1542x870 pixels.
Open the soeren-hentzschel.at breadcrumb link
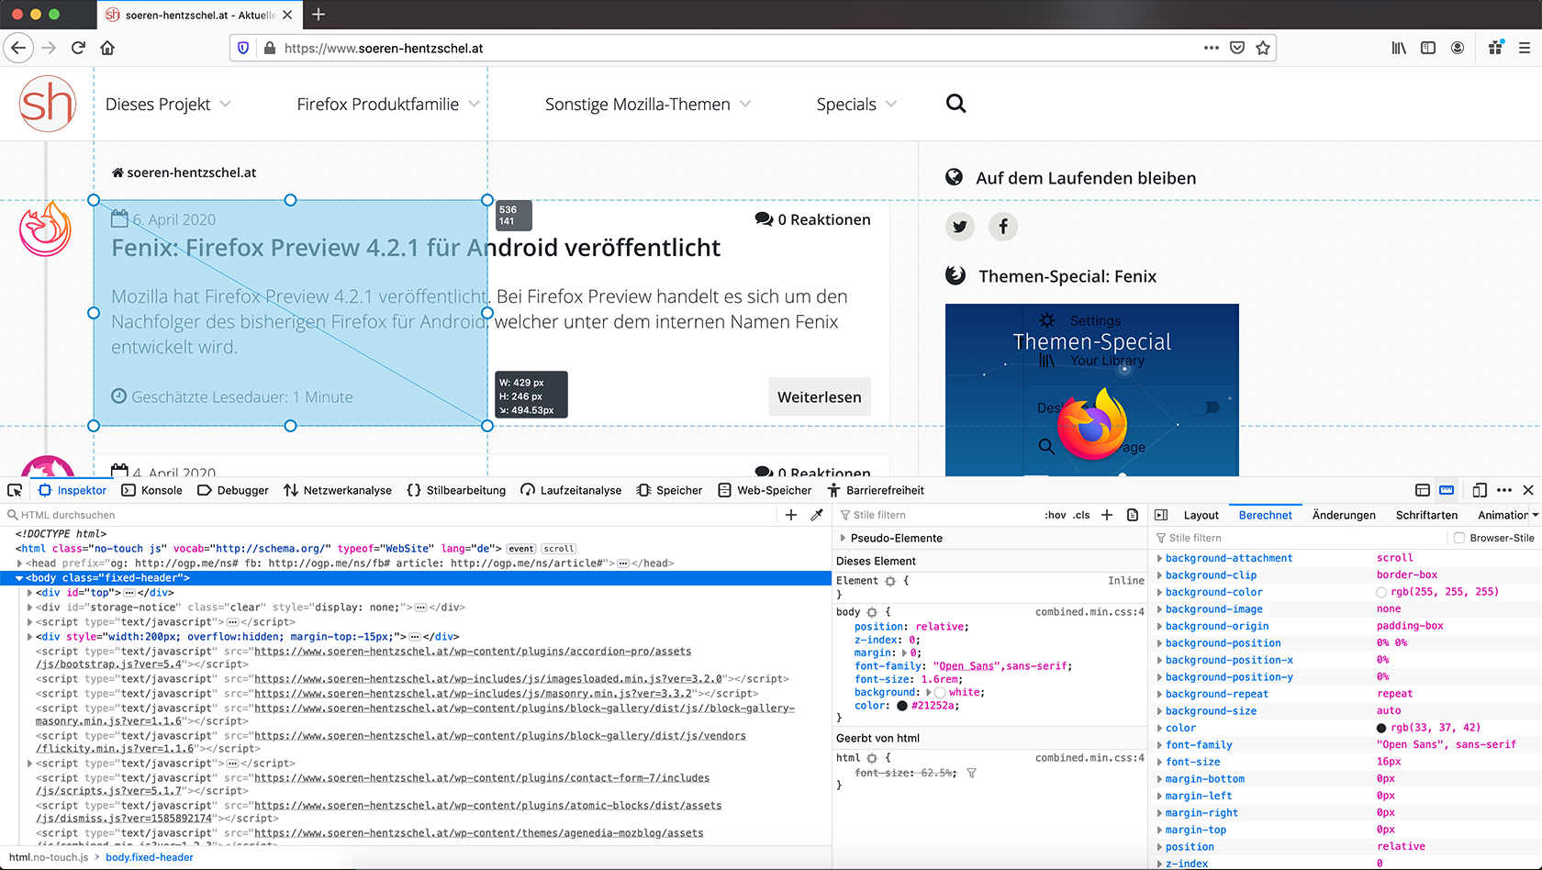(x=184, y=173)
